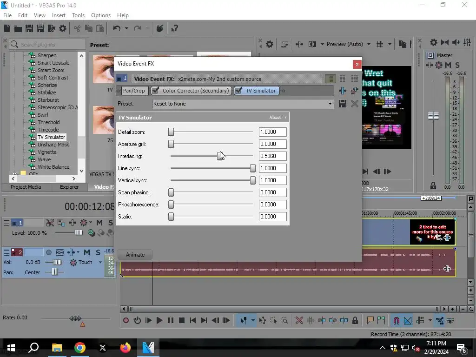Open Preview window properties gear icon
Viewport: 476px width, 357px height.
(269, 44)
